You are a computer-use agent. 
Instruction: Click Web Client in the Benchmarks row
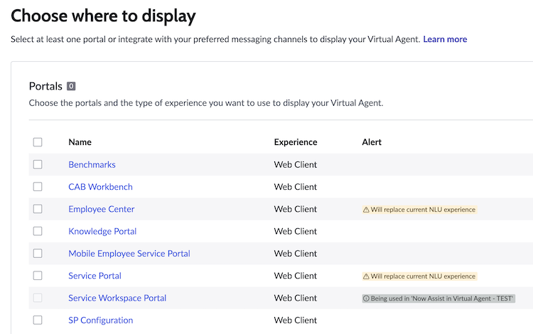point(296,165)
